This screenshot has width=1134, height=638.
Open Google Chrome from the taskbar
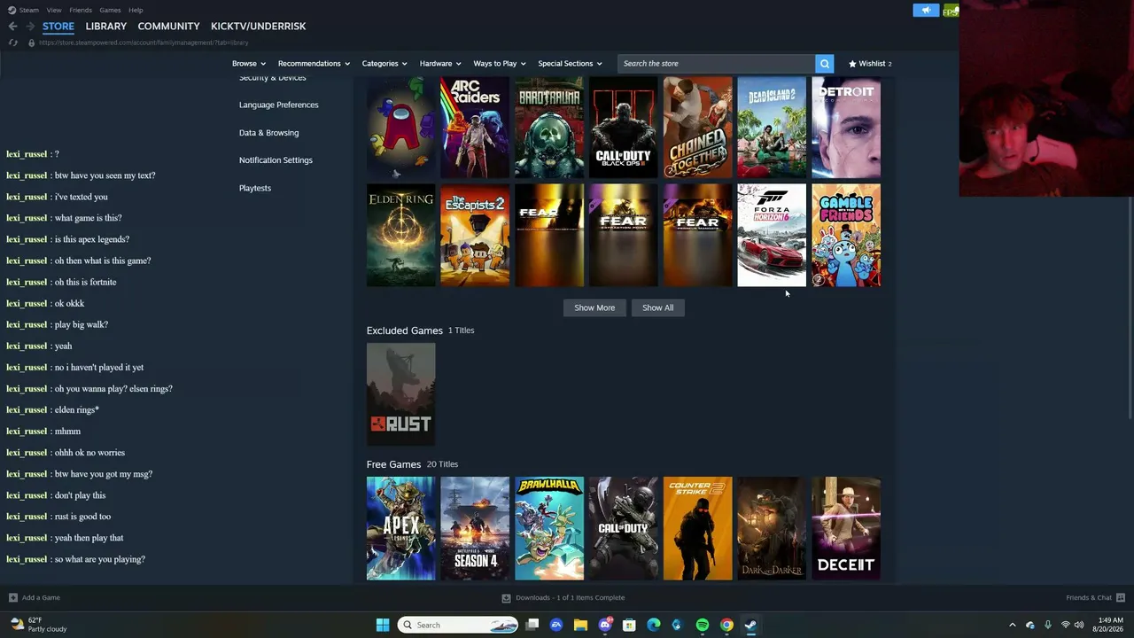(726, 625)
